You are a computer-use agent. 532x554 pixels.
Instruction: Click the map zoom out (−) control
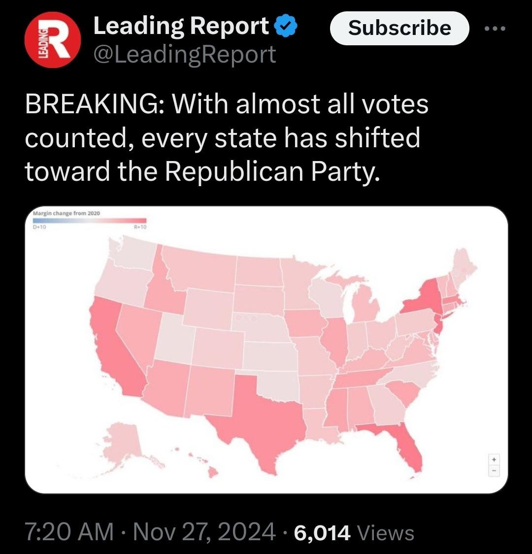[493, 471]
